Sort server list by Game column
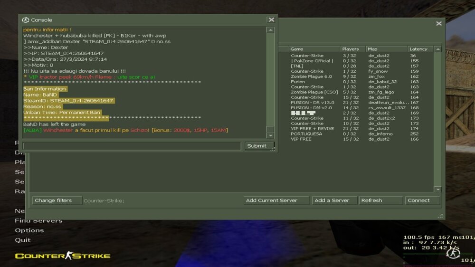Image resolution: width=475 pixels, height=267 pixels. point(313,49)
